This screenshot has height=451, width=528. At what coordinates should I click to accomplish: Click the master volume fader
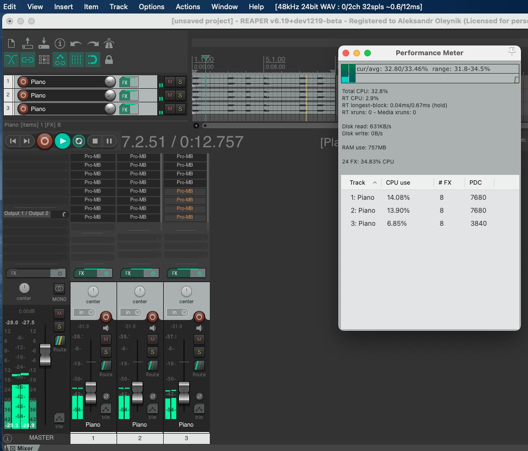(x=45, y=355)
